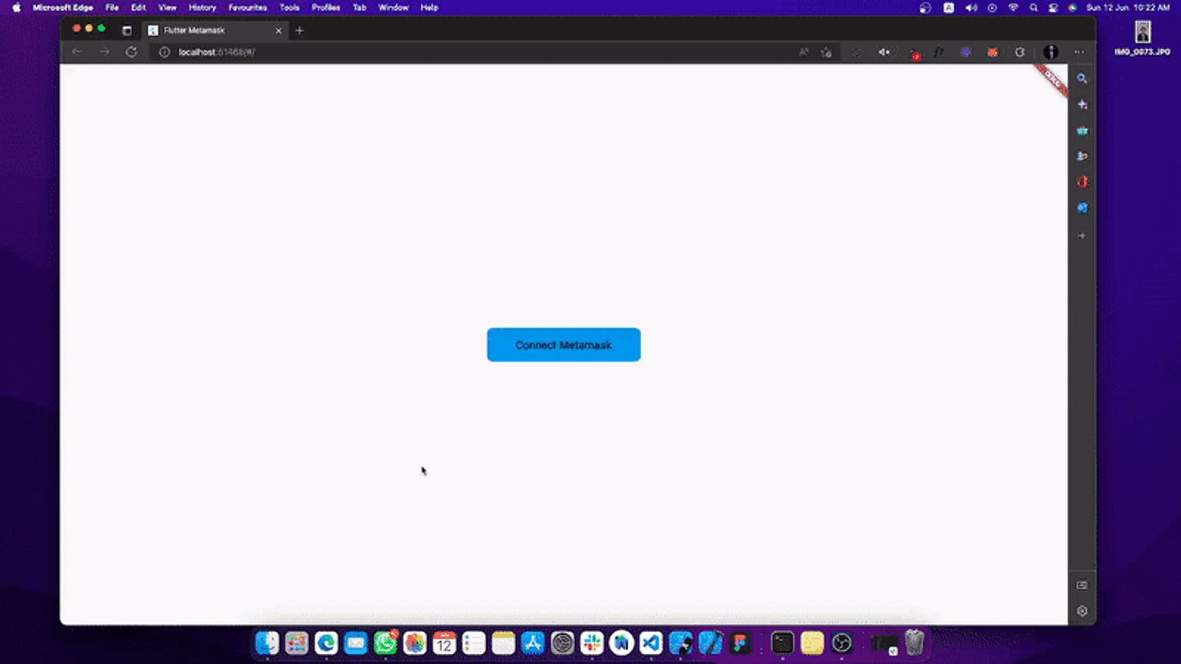Viewport: 1181px width, 664px height.
Task: Open the Microsoft Edge app menu
Action: pyautogui.click(x=63, y=8)
